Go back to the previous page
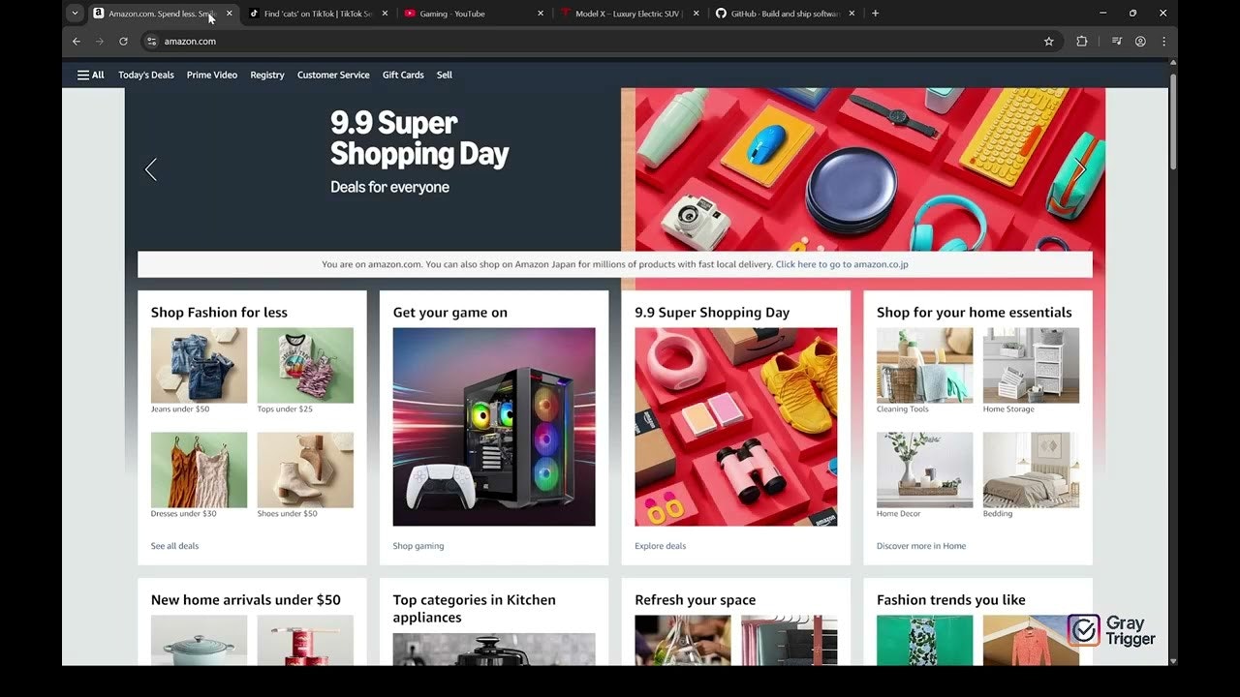This screenshot has height=697, width=1240. pyautogui.click(x=77, y=42)
